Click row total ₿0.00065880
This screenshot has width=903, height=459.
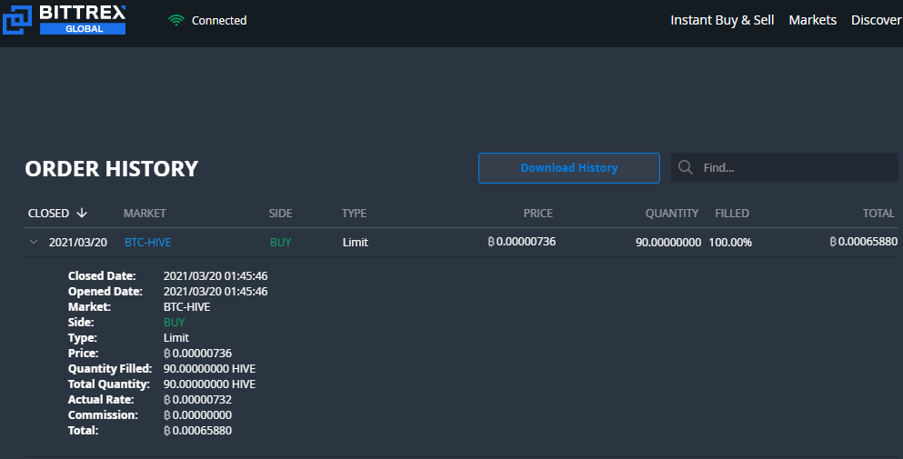click(x=863, y=241)
